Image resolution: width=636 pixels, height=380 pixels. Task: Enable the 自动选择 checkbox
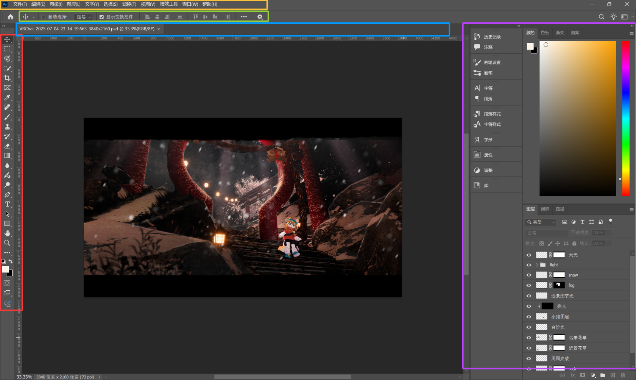(43, 17)
